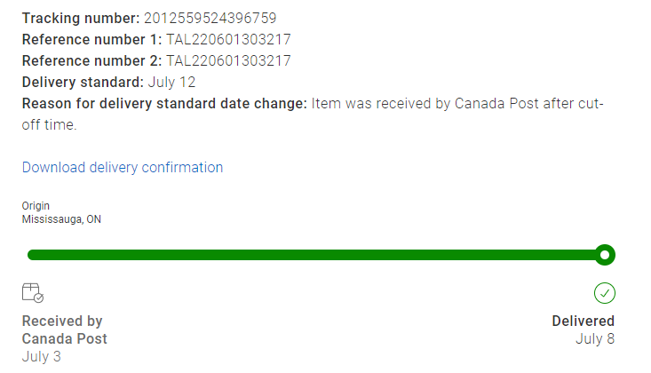651x373 pixels.
Task: Click the Mississauga, ON origin location
Action: [x=61, y=219]
